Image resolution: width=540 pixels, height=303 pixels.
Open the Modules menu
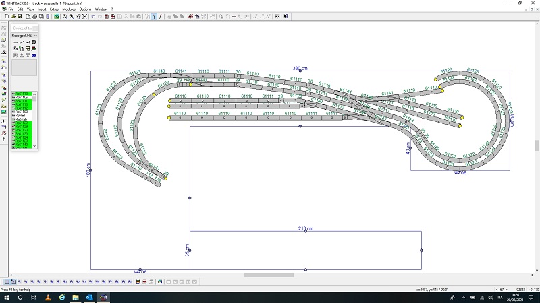[x=69, y=9]
